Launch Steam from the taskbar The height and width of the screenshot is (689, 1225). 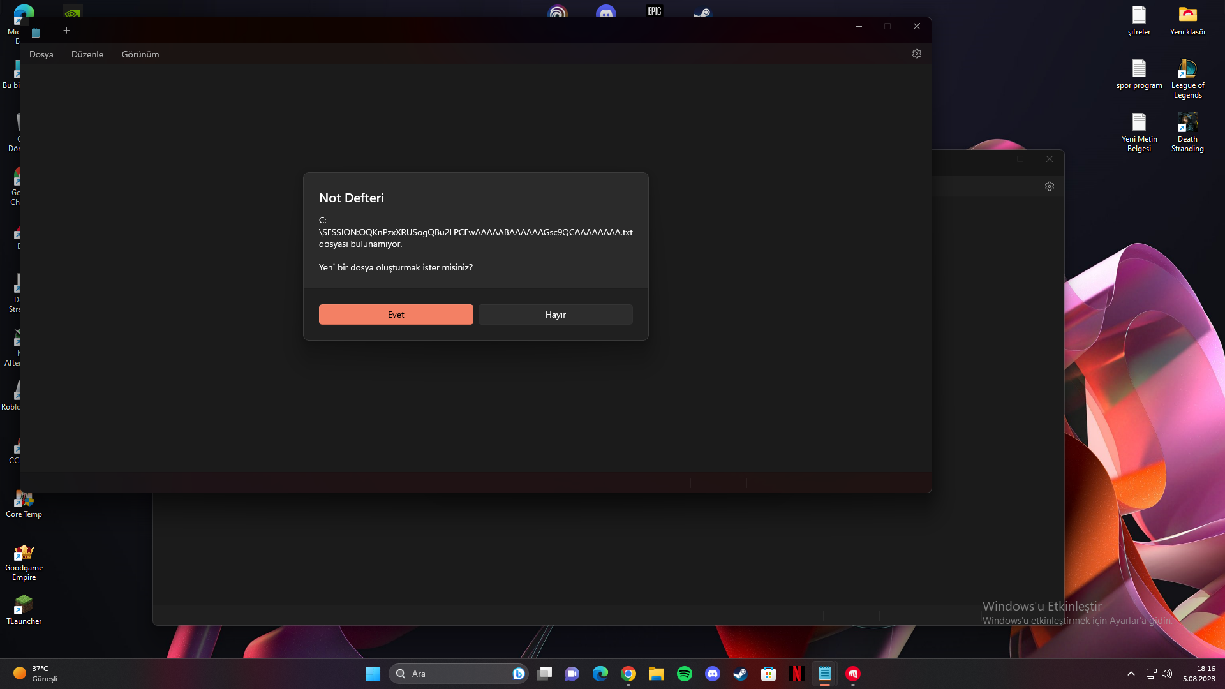click(x=740, y=674)
